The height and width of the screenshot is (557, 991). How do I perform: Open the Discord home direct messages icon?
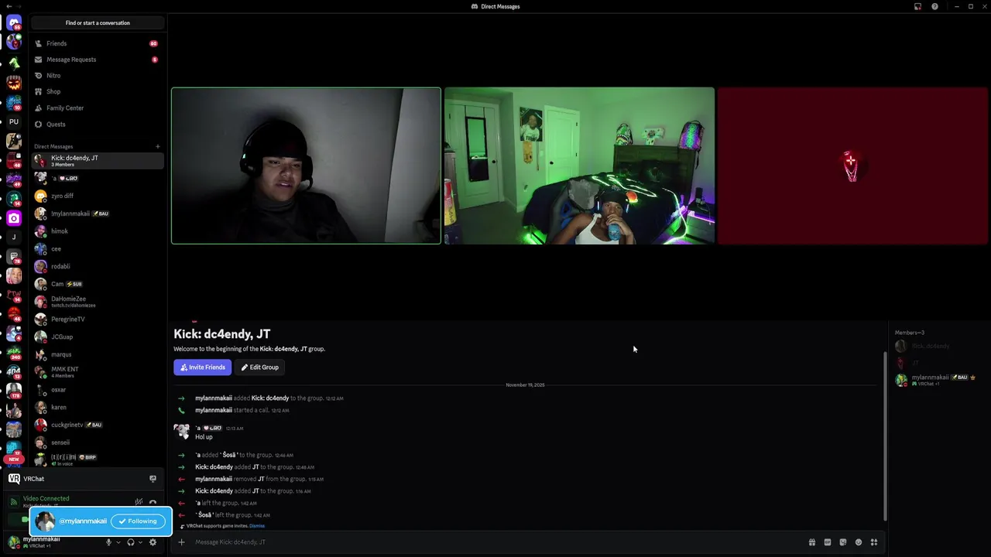[x=14, y=22]
